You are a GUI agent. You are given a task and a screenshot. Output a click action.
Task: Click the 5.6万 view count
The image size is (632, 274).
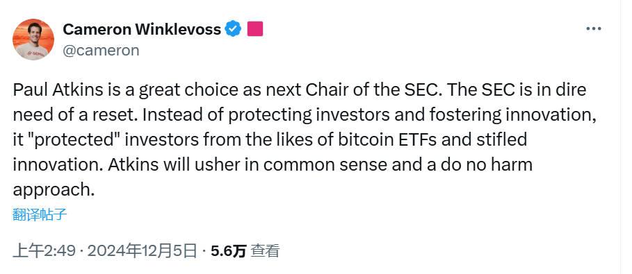[x=228, y=252]
